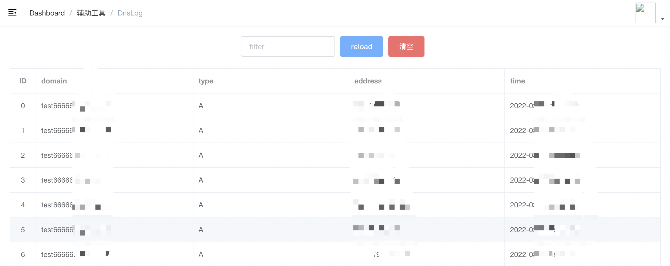Select the type A cell in row 1
The height and width of the screenshot is (266, 670).
[271, 130]
